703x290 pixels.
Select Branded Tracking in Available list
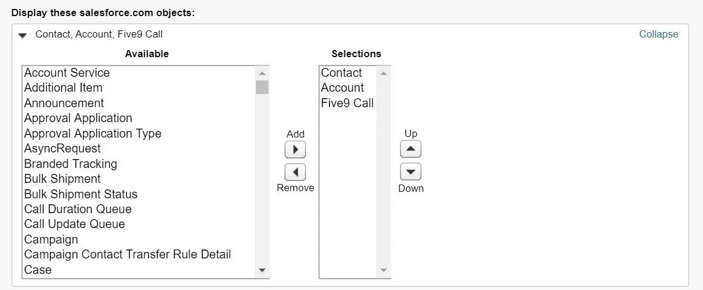[x=139, y=164]
